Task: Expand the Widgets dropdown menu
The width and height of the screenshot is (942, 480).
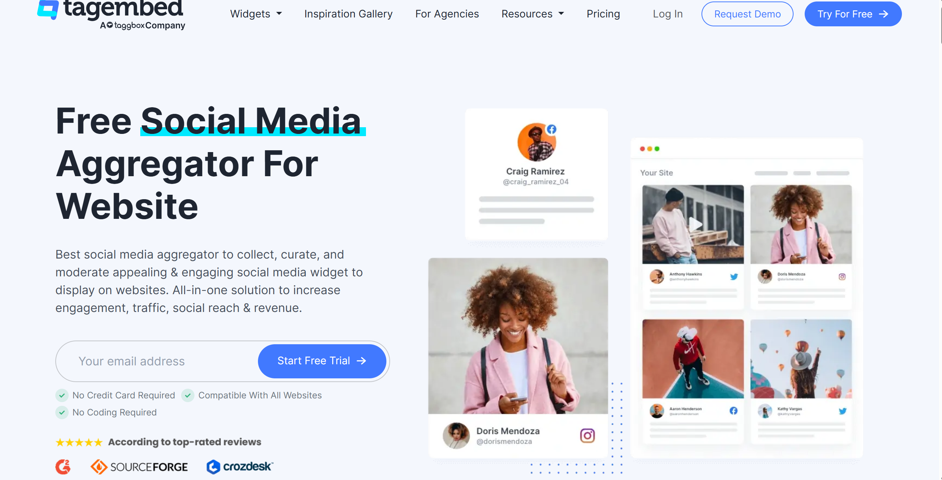Action: point(256,14)
